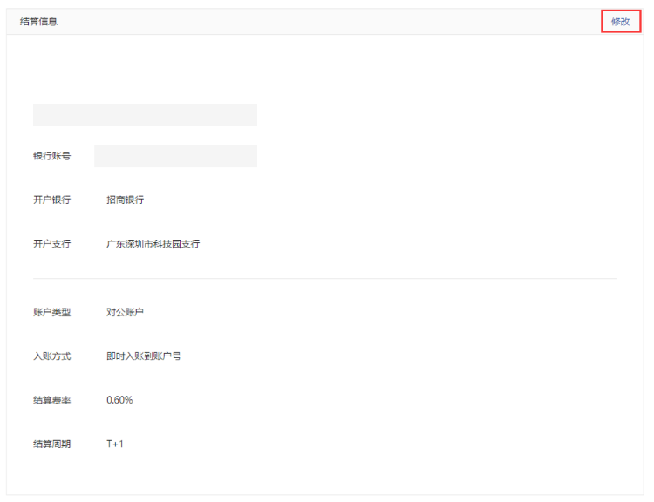Click the 结算费率 label

(x=51, y=399)
